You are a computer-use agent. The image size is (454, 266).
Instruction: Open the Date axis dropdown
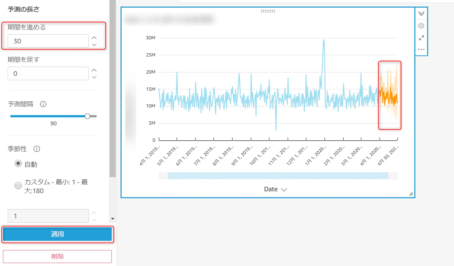(x=276, y=189)
